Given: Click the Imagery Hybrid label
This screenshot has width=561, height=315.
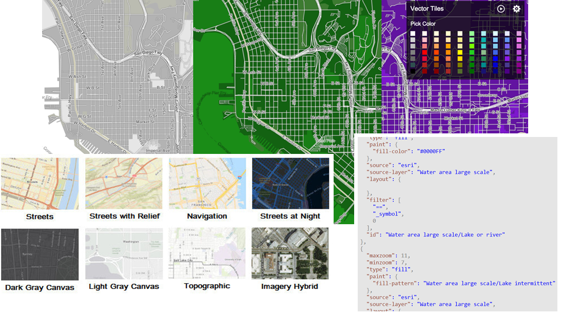Looking at the screenshot, I should tap(289, 286).
